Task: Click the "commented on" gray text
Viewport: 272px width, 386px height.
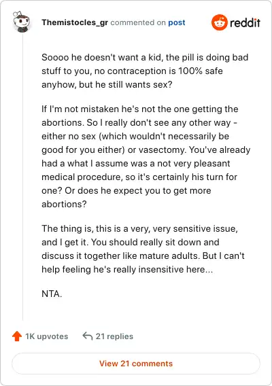Action: (138, 22)
